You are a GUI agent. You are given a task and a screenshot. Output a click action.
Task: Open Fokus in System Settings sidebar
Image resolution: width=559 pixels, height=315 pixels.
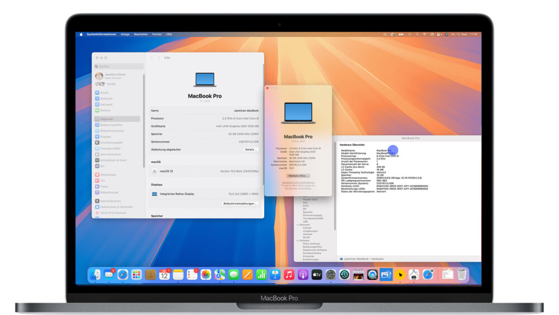102,186
